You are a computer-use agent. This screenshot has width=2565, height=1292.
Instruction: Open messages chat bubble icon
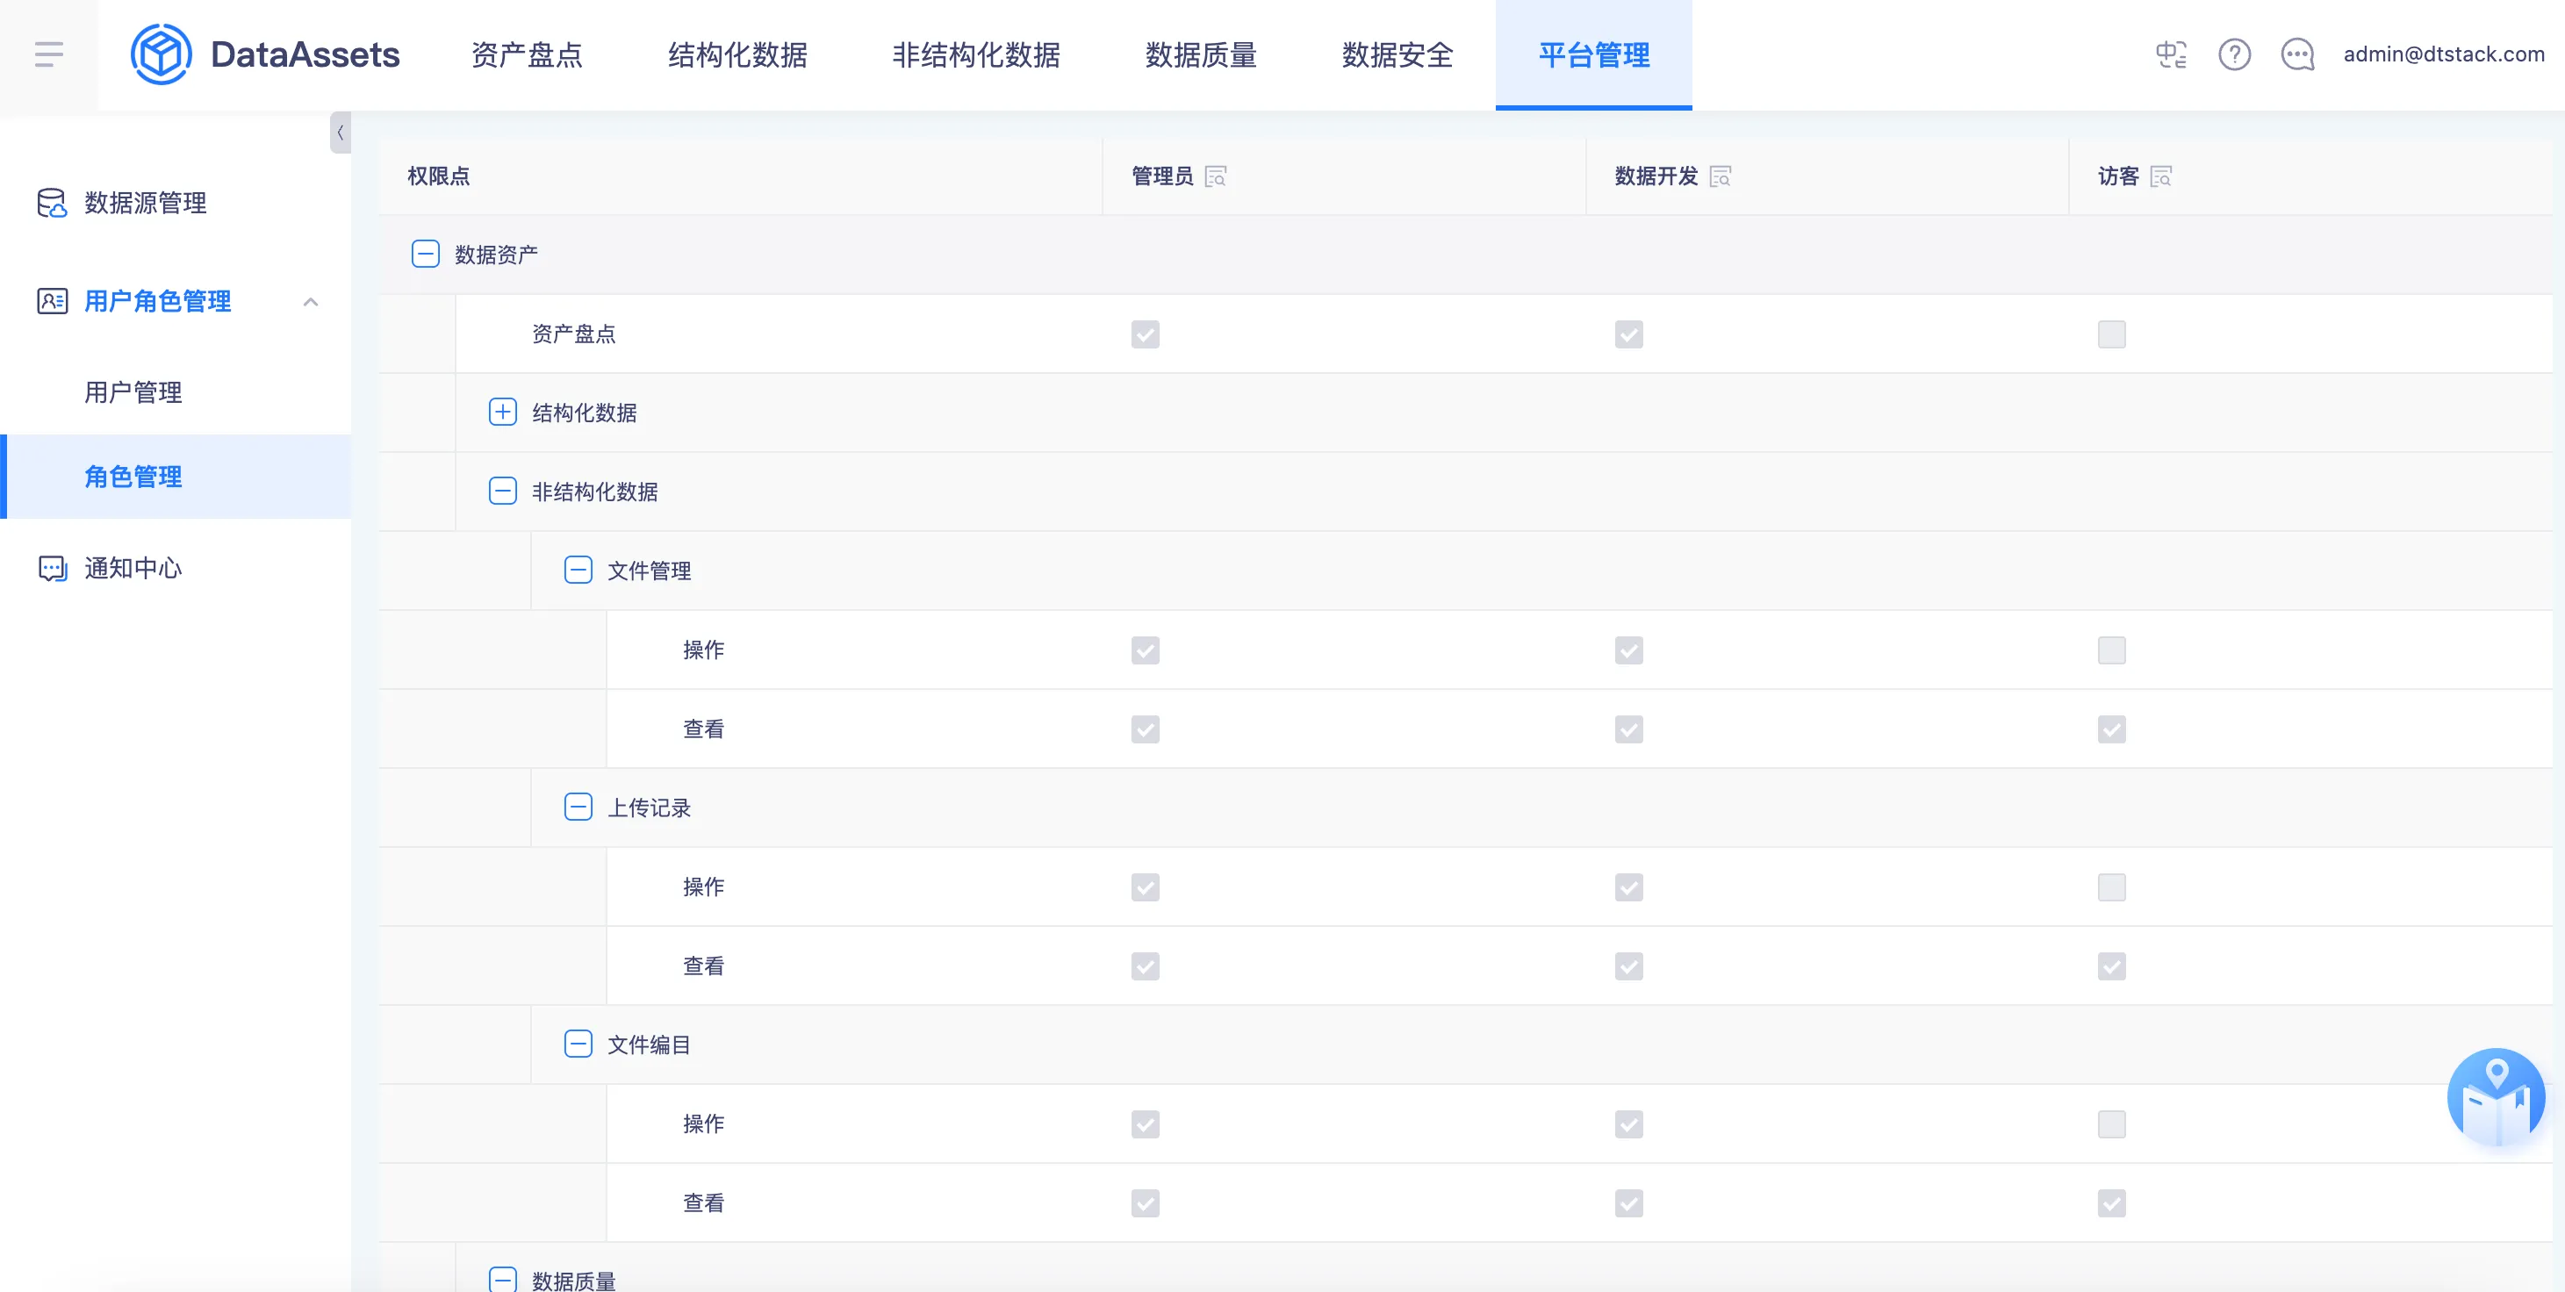2297,54
